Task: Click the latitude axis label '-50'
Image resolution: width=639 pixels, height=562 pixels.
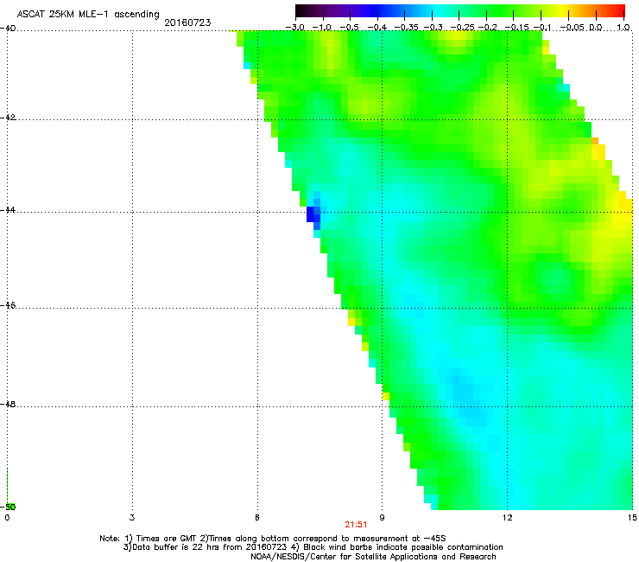Action: [8, 508]
